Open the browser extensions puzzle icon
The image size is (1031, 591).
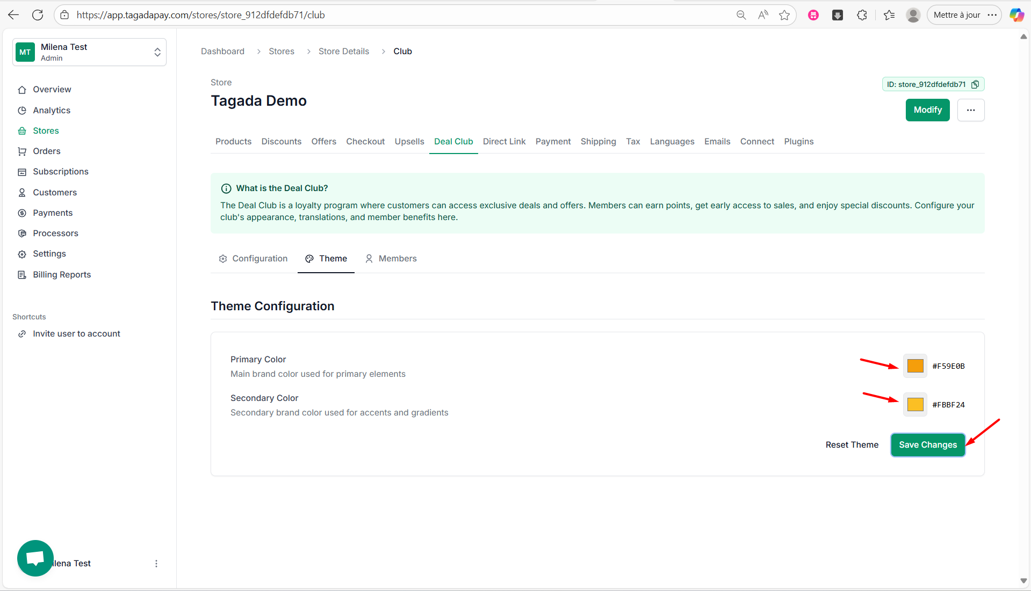(862, 15)
